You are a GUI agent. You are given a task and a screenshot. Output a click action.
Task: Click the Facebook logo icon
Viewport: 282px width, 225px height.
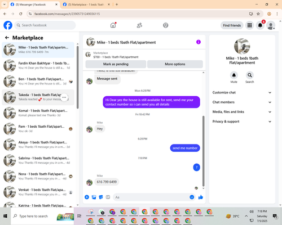pos(8,25)
